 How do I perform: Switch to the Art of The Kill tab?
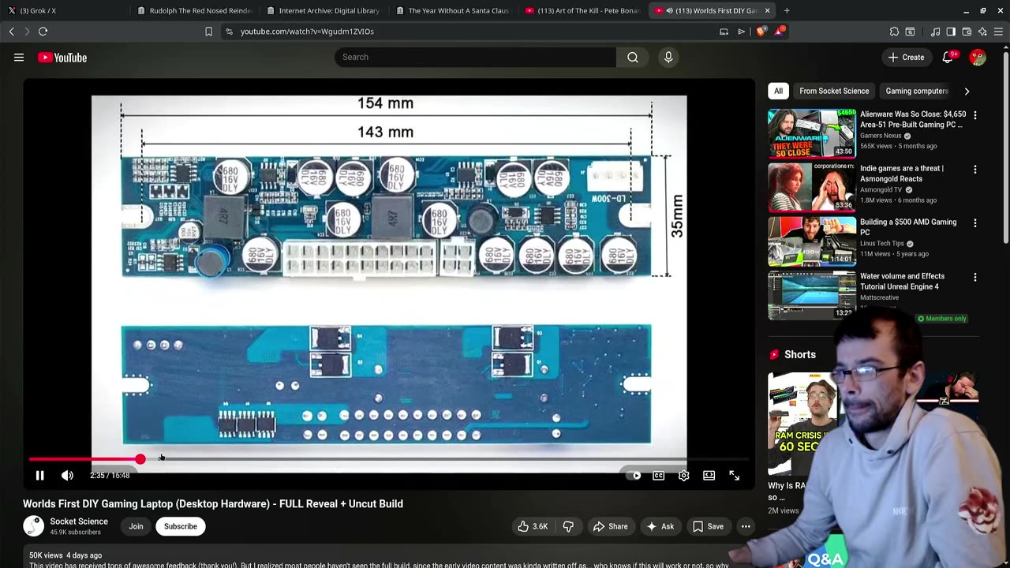(x=582, y=11)
